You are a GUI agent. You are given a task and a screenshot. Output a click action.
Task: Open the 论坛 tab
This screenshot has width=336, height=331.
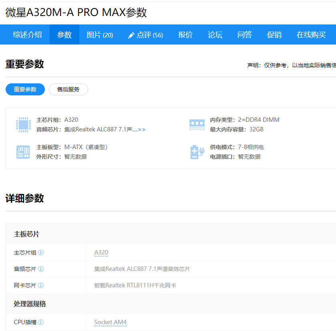coord(215,34)
